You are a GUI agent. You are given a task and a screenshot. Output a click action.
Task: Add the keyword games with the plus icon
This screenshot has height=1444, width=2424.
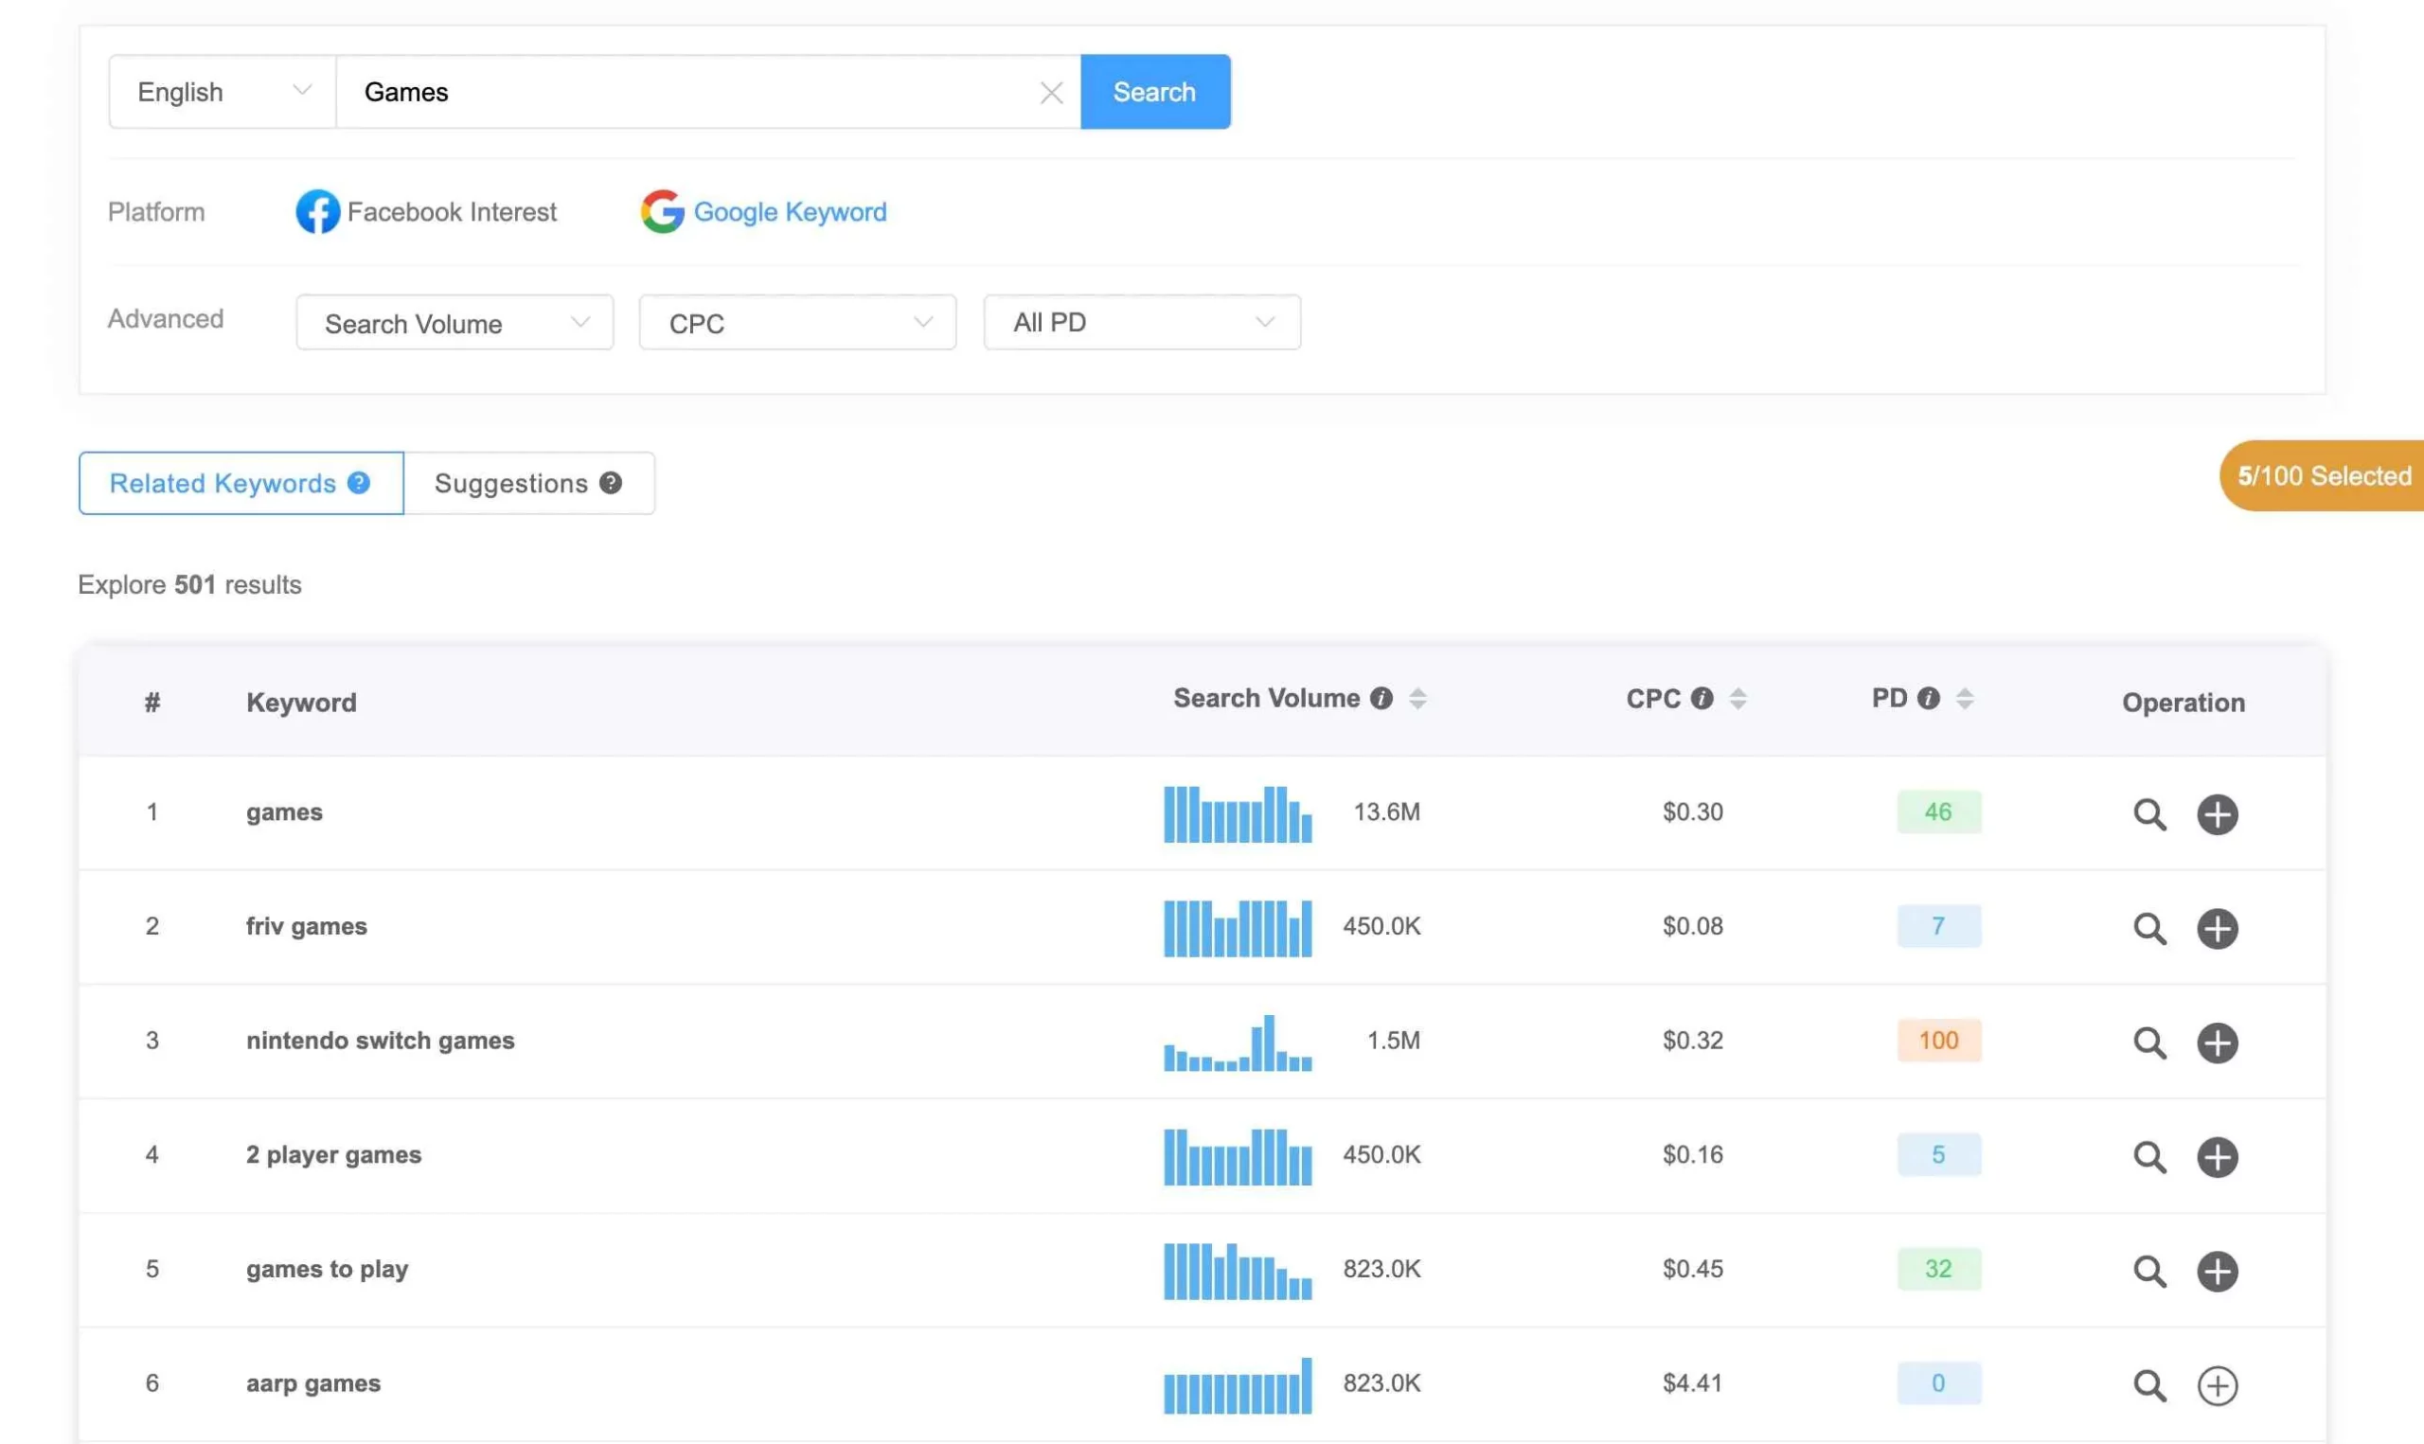click(2218, 814)
